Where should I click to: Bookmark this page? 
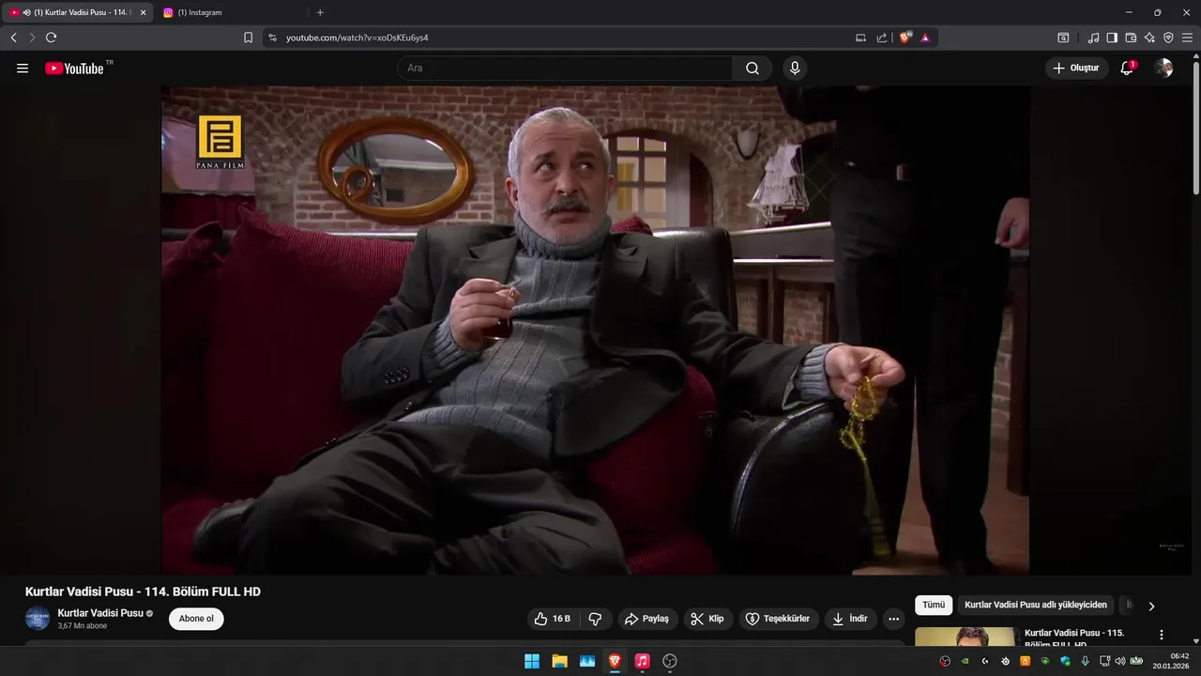(x=248, y=38)
